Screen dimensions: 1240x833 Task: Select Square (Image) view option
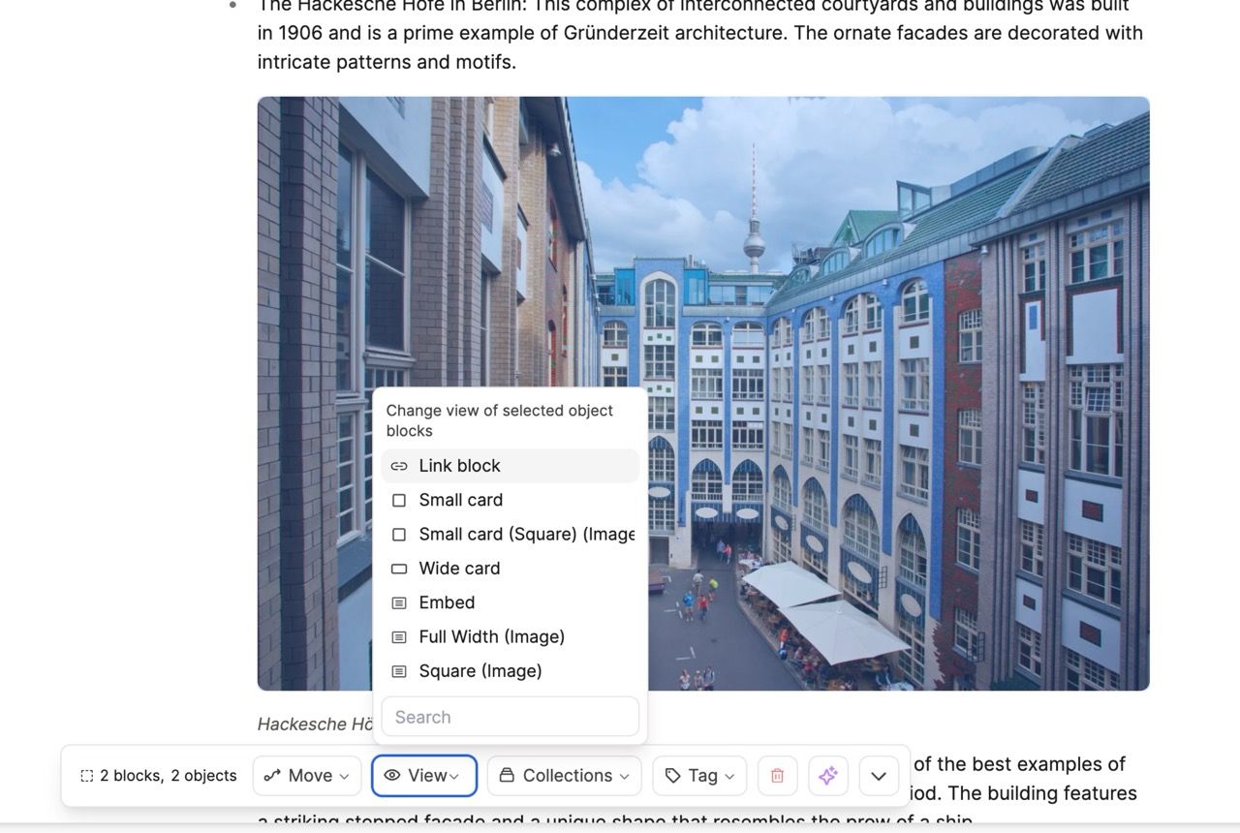click(x=480, y=671)
